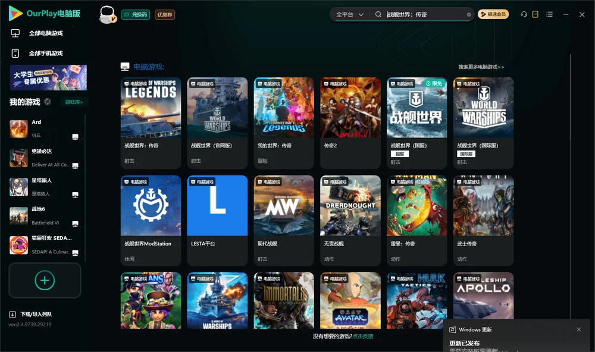Viewport: 595px width, 352px height.
Task: Clear the search text with the X button
Action: [469, 14]
